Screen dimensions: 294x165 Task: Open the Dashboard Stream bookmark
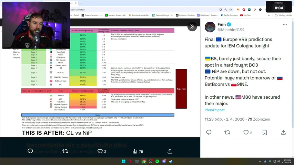click(207, 15)
